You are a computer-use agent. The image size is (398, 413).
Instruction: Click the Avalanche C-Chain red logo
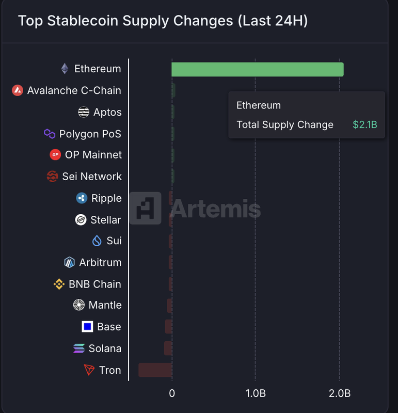click(18, 90)
